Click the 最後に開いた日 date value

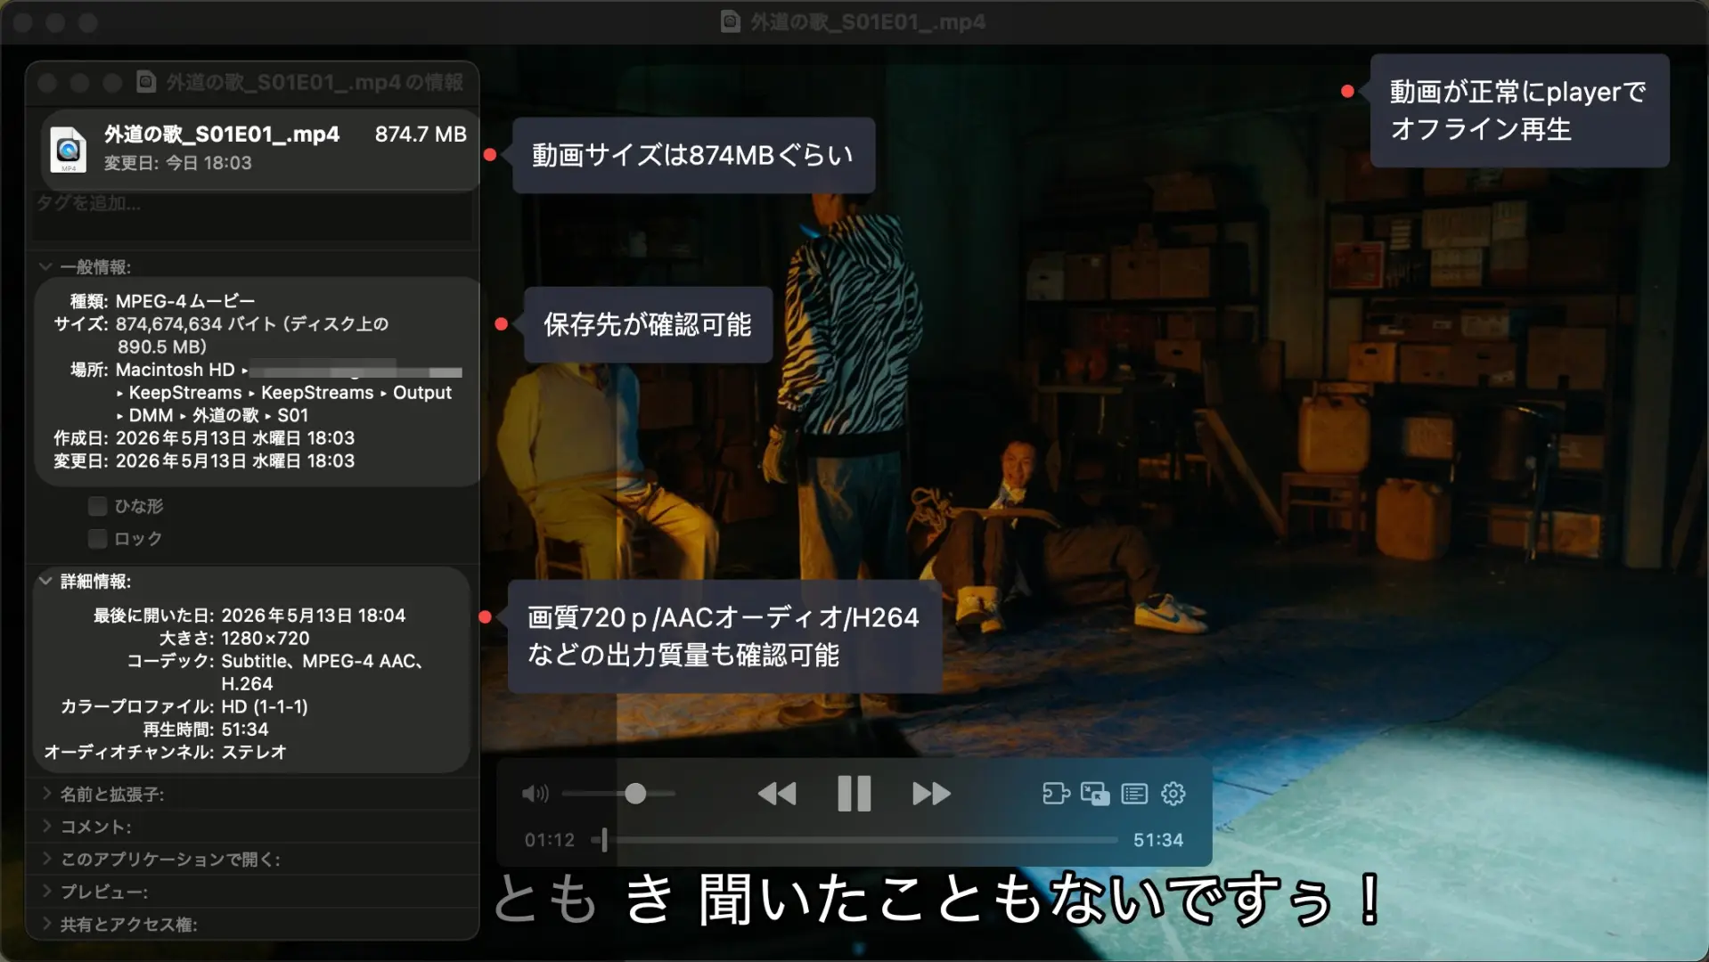click(314, 616)
